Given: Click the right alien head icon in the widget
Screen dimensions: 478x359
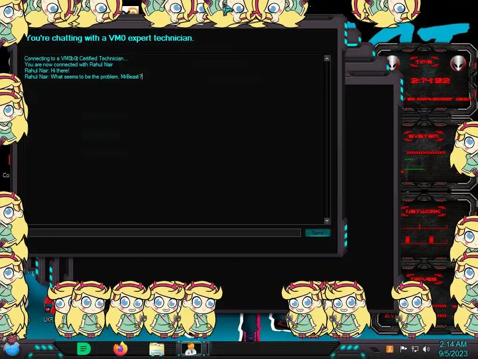Looking at the screenshot, I should tap(458, 63).
